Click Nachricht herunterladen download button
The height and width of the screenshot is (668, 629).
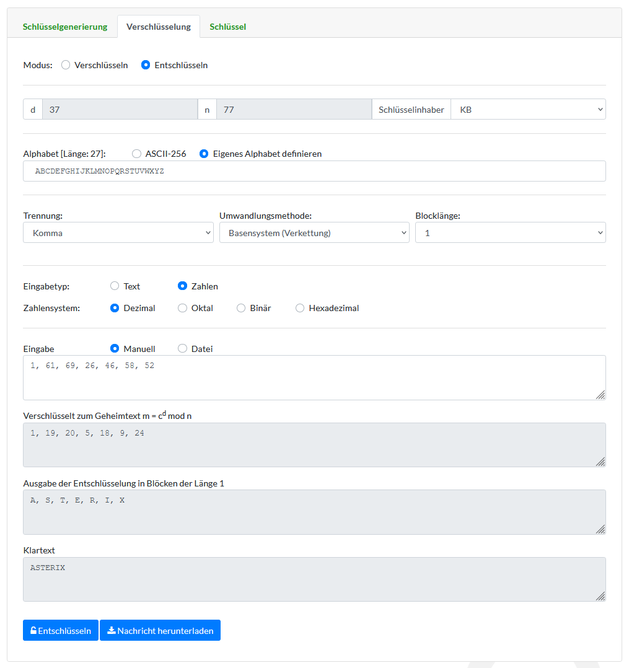pos(160,630)
